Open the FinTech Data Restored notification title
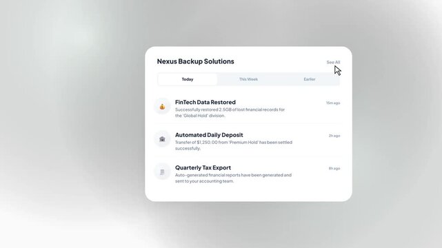Viewport: 442px width, 248px height. tap(205, 102)
